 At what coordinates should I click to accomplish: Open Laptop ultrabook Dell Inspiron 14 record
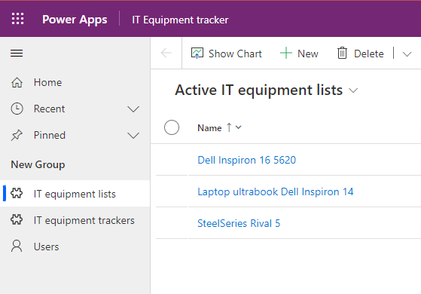click(275, 191)
